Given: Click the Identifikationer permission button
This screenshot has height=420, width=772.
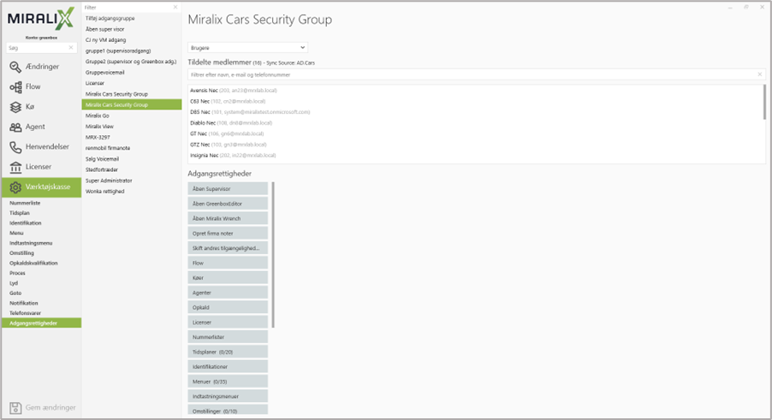Looking at the screenshot, I should (x=228, y=367).
